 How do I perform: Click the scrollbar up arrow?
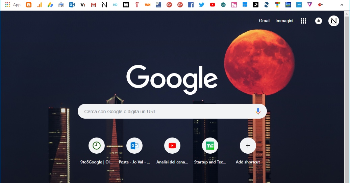tap(347, 14)
